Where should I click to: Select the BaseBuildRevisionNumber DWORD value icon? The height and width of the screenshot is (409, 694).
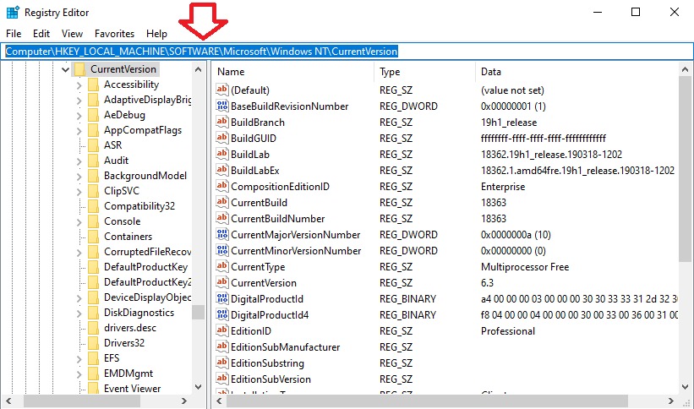[x=221, y=106]
